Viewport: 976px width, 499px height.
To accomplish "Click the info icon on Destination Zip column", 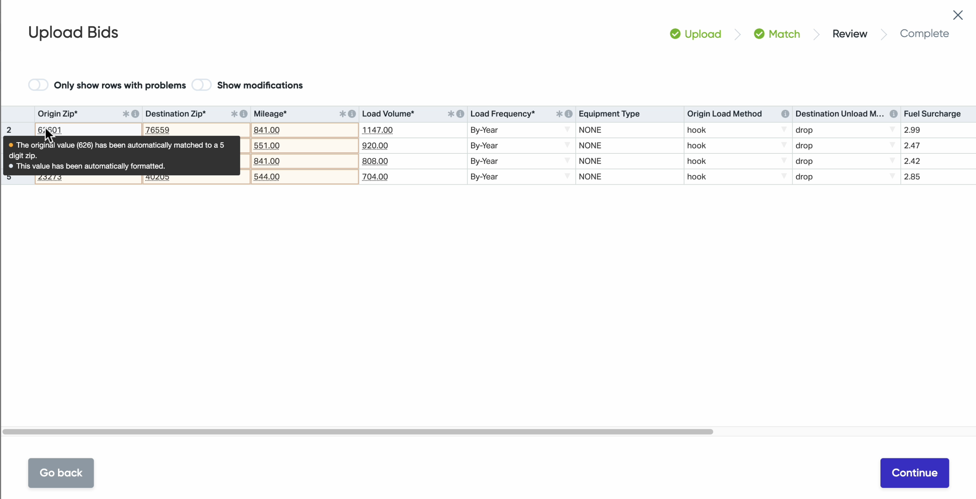I will point(244,114).
